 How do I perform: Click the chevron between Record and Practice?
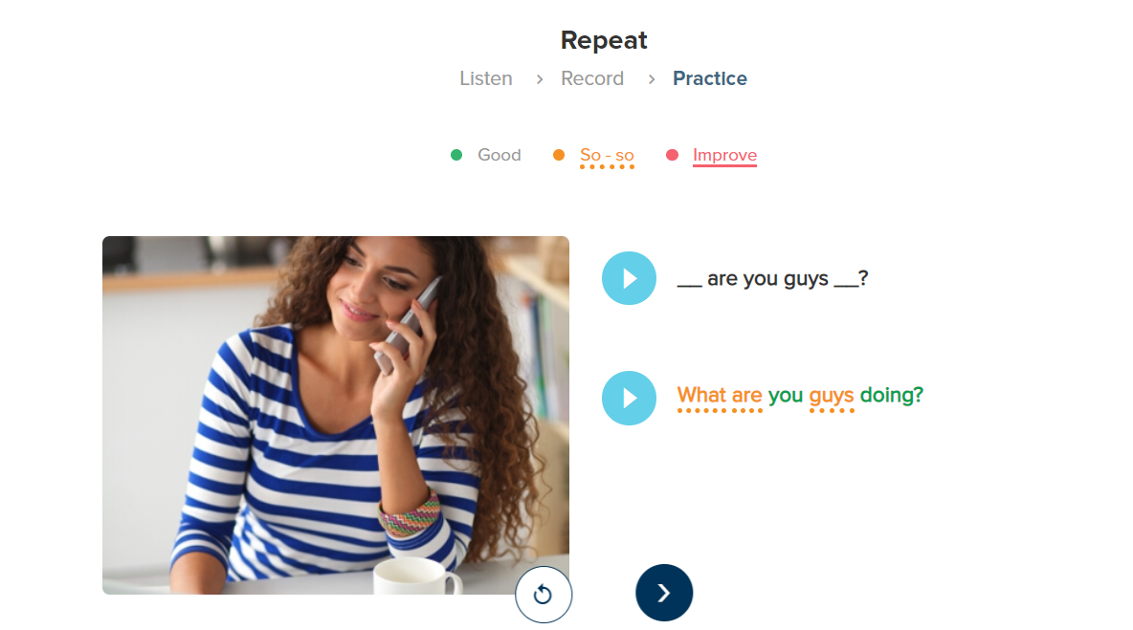point(651,79)
